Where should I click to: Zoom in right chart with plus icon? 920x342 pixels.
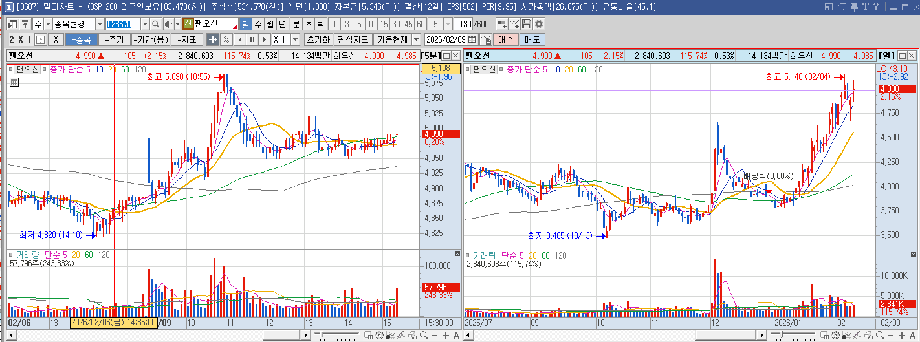click(x=902, y=335)
